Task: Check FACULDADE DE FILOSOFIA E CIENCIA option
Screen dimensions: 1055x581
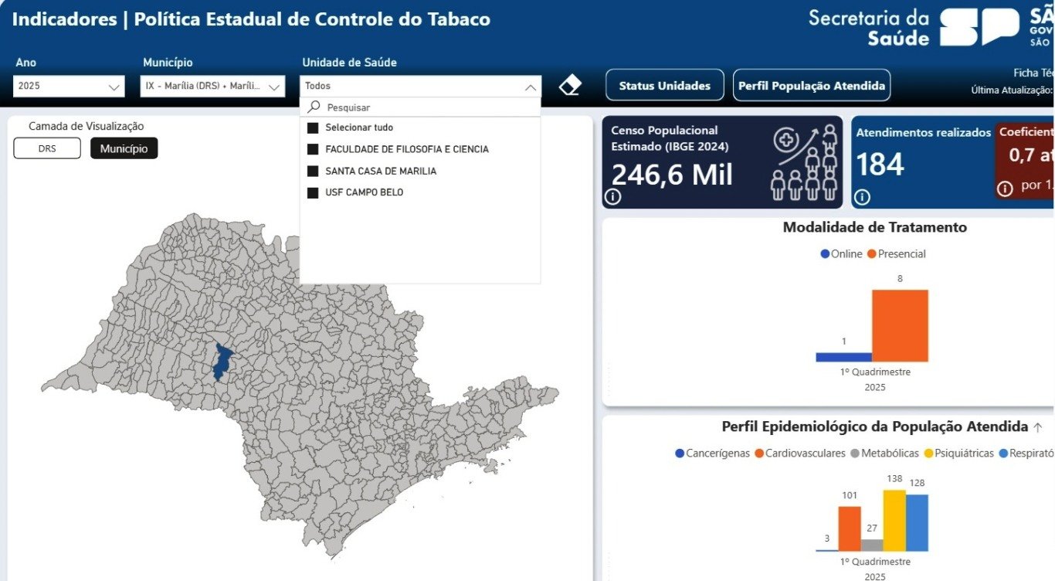Action: pos(313,149)
